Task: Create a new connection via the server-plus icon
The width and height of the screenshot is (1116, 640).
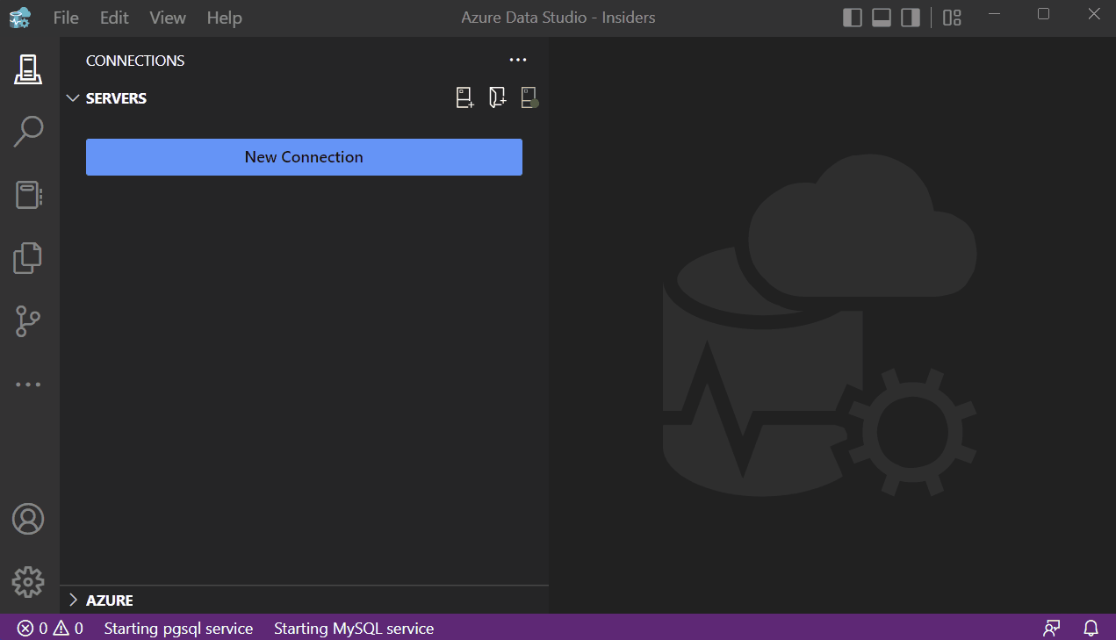Action: pyautogui.click(x=464, y=97)
